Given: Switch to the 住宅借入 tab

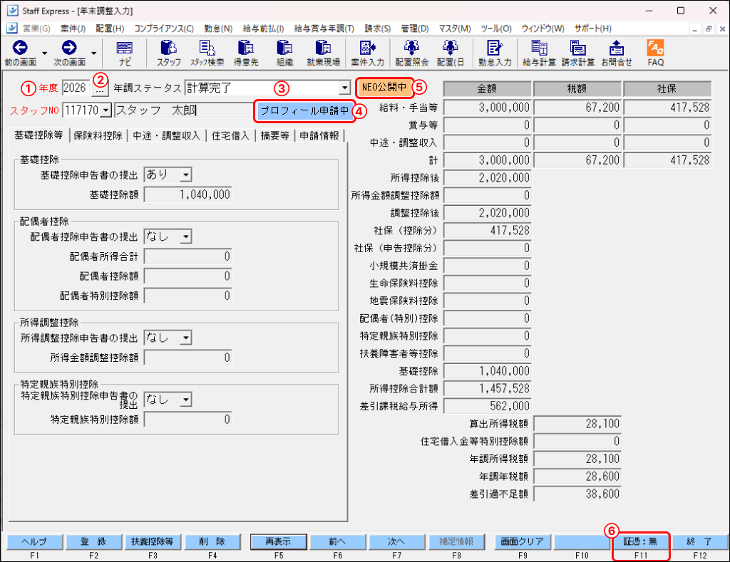Looking at the screenshot, I should pyautogui.click(x=230, y=135).
